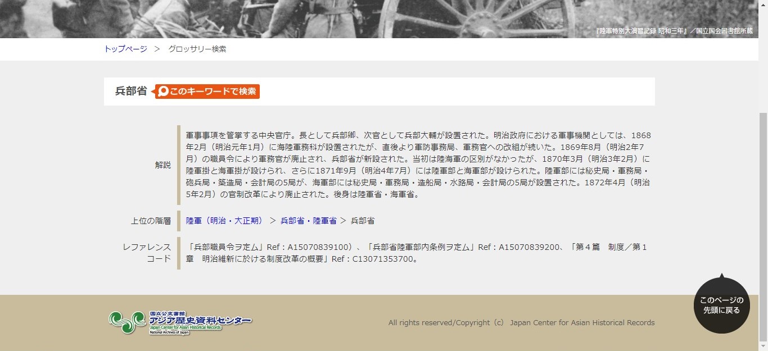The height and width of the screenshot is (351, 768).
Task: Click the 兵部省 heading title
Action: (x=131, y=91)
